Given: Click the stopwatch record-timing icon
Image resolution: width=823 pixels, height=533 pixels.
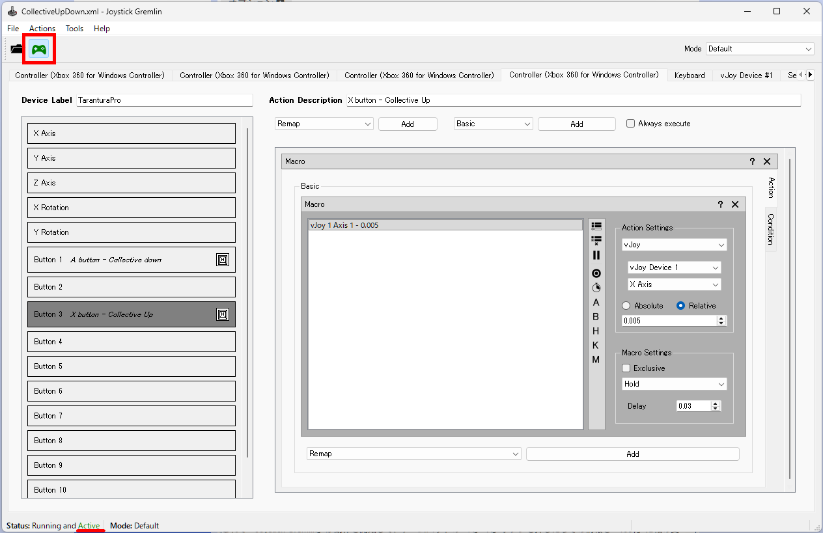Looking at the screenshot, I should pos(596,288).
